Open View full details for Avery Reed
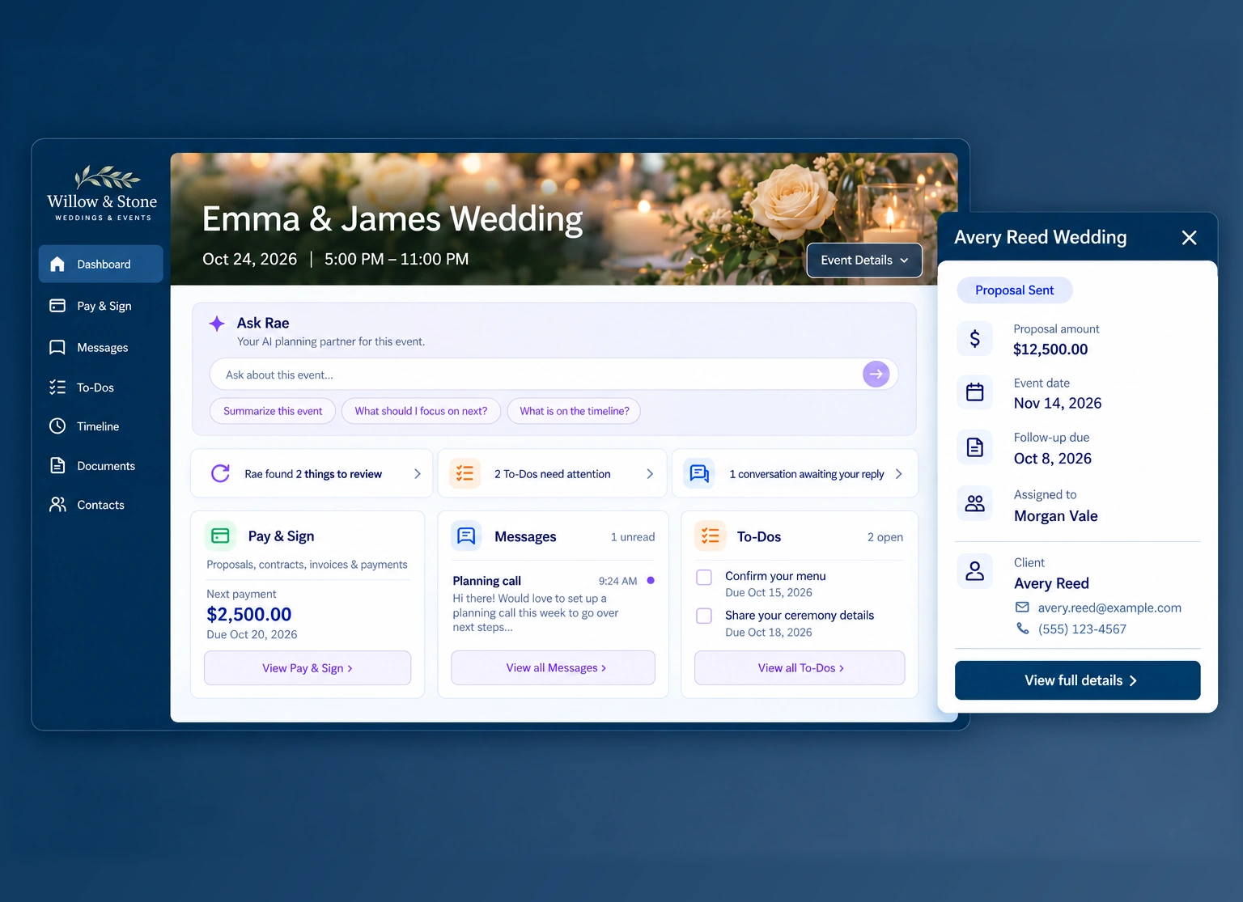This screenshot has height=902, width=1243. tap(1078, 680)
